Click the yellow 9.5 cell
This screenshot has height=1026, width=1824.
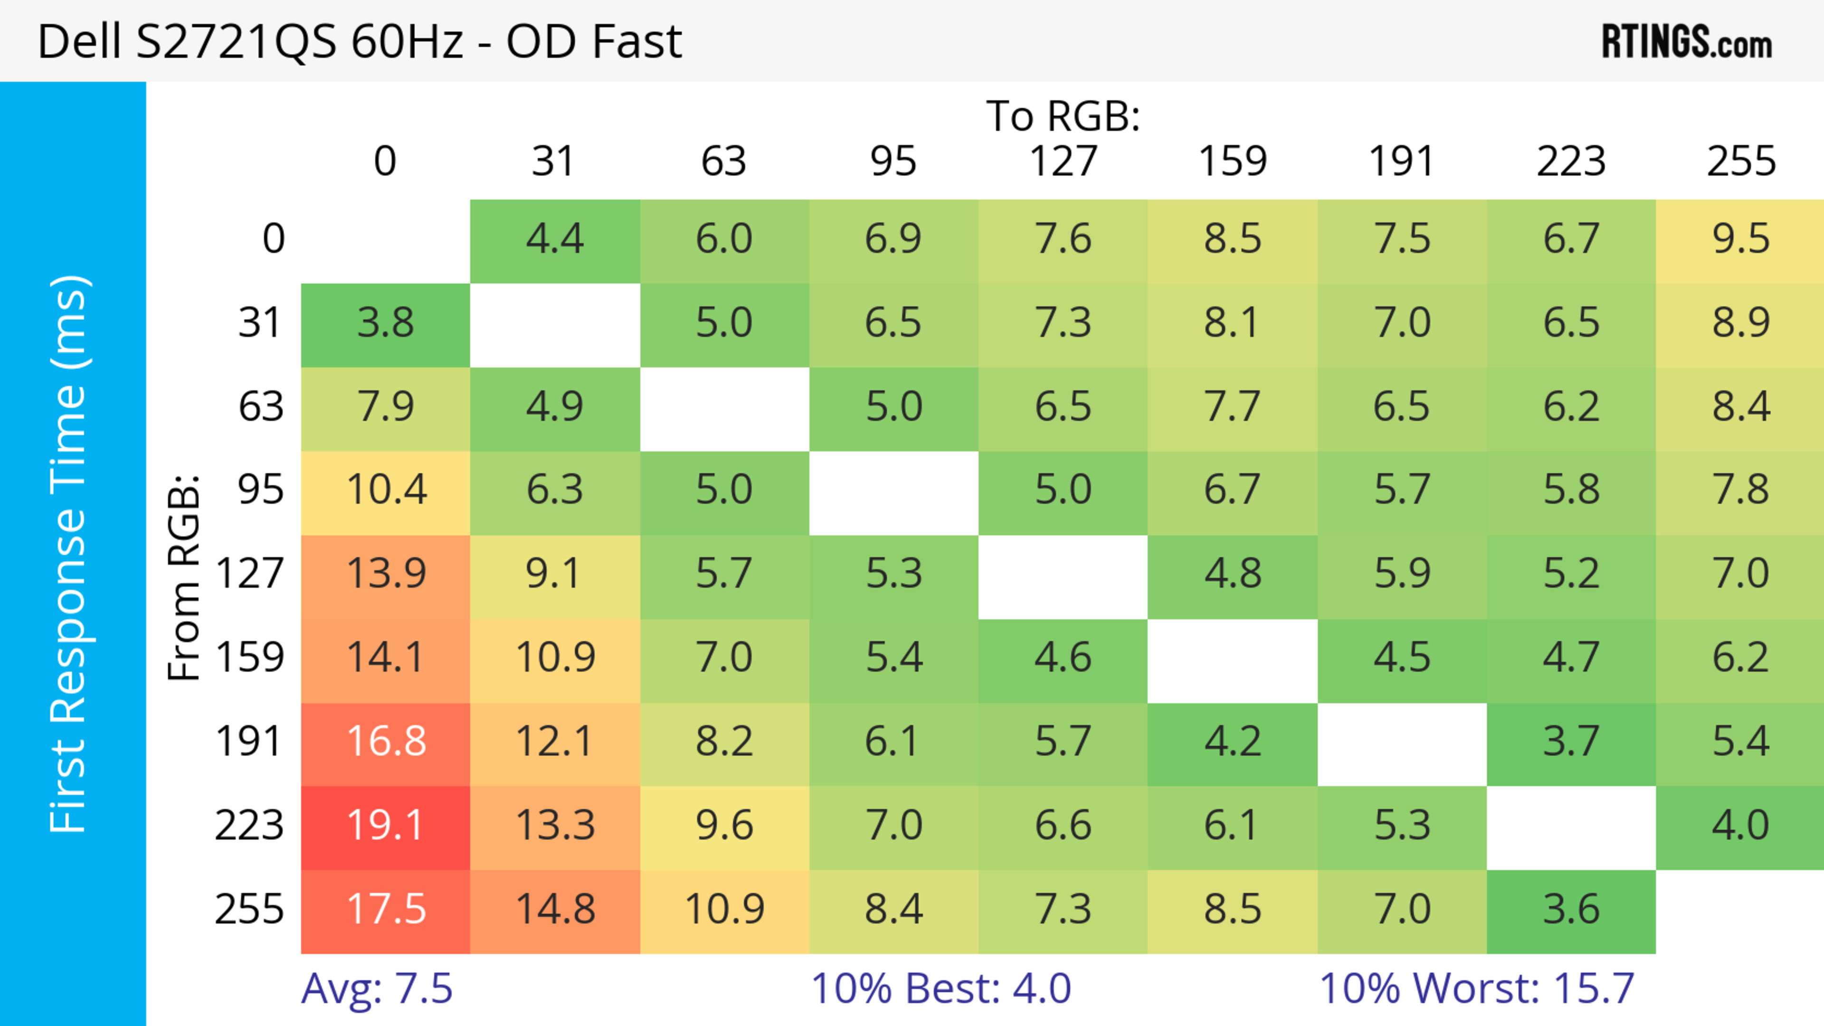pyautogui.click(x=1740, y=240)
